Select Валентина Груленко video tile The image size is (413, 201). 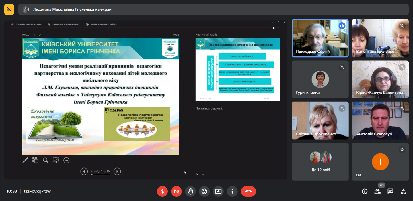tap(380, 38)
